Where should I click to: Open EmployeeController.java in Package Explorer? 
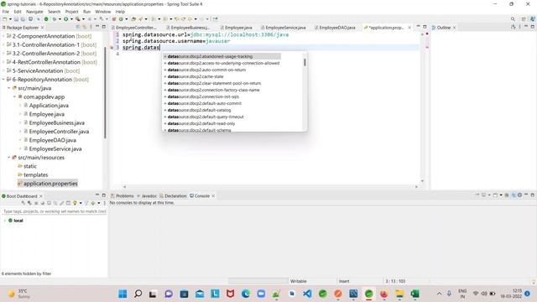(59, 132)
